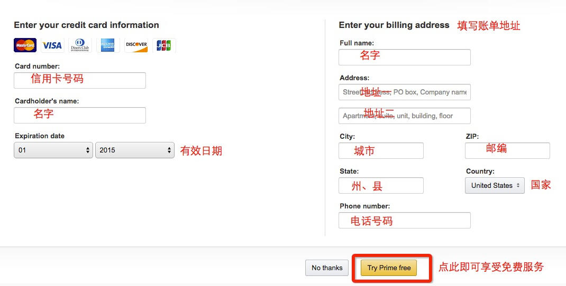This screenshot has width=566, height=286.
Task: Click the Diners Club card icon
Action: (x=80, y=45)
